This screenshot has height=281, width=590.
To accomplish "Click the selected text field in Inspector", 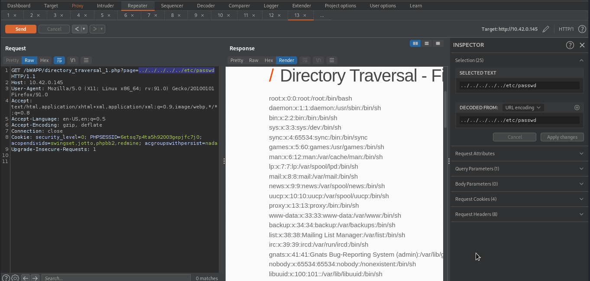I will [x=519, y=85].
